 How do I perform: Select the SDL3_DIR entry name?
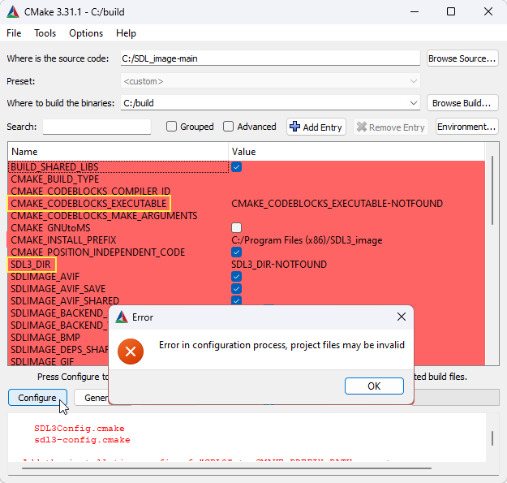[x=31, y=265]
